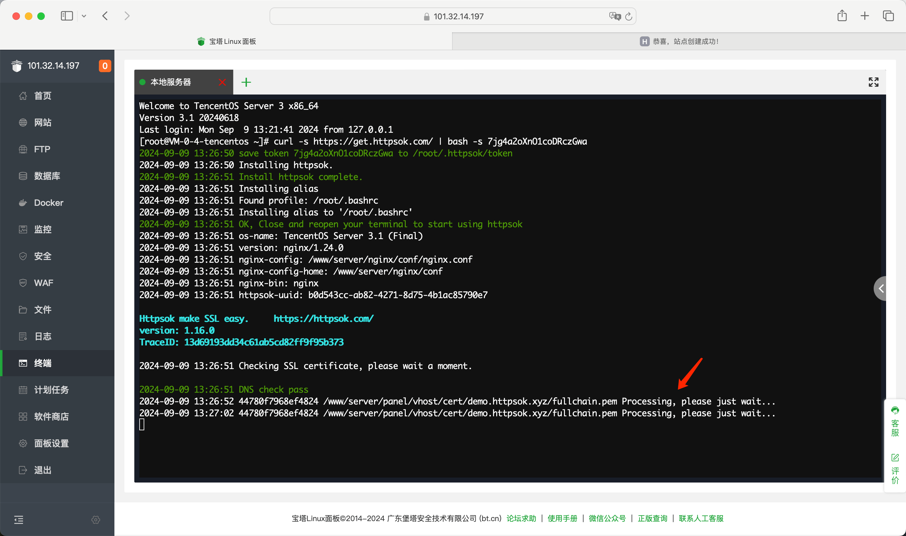The height and width of the screenshot is (536, 906).
Task: Click the sidebar bottom settings gear icon
Action: (x=96, y=520)
